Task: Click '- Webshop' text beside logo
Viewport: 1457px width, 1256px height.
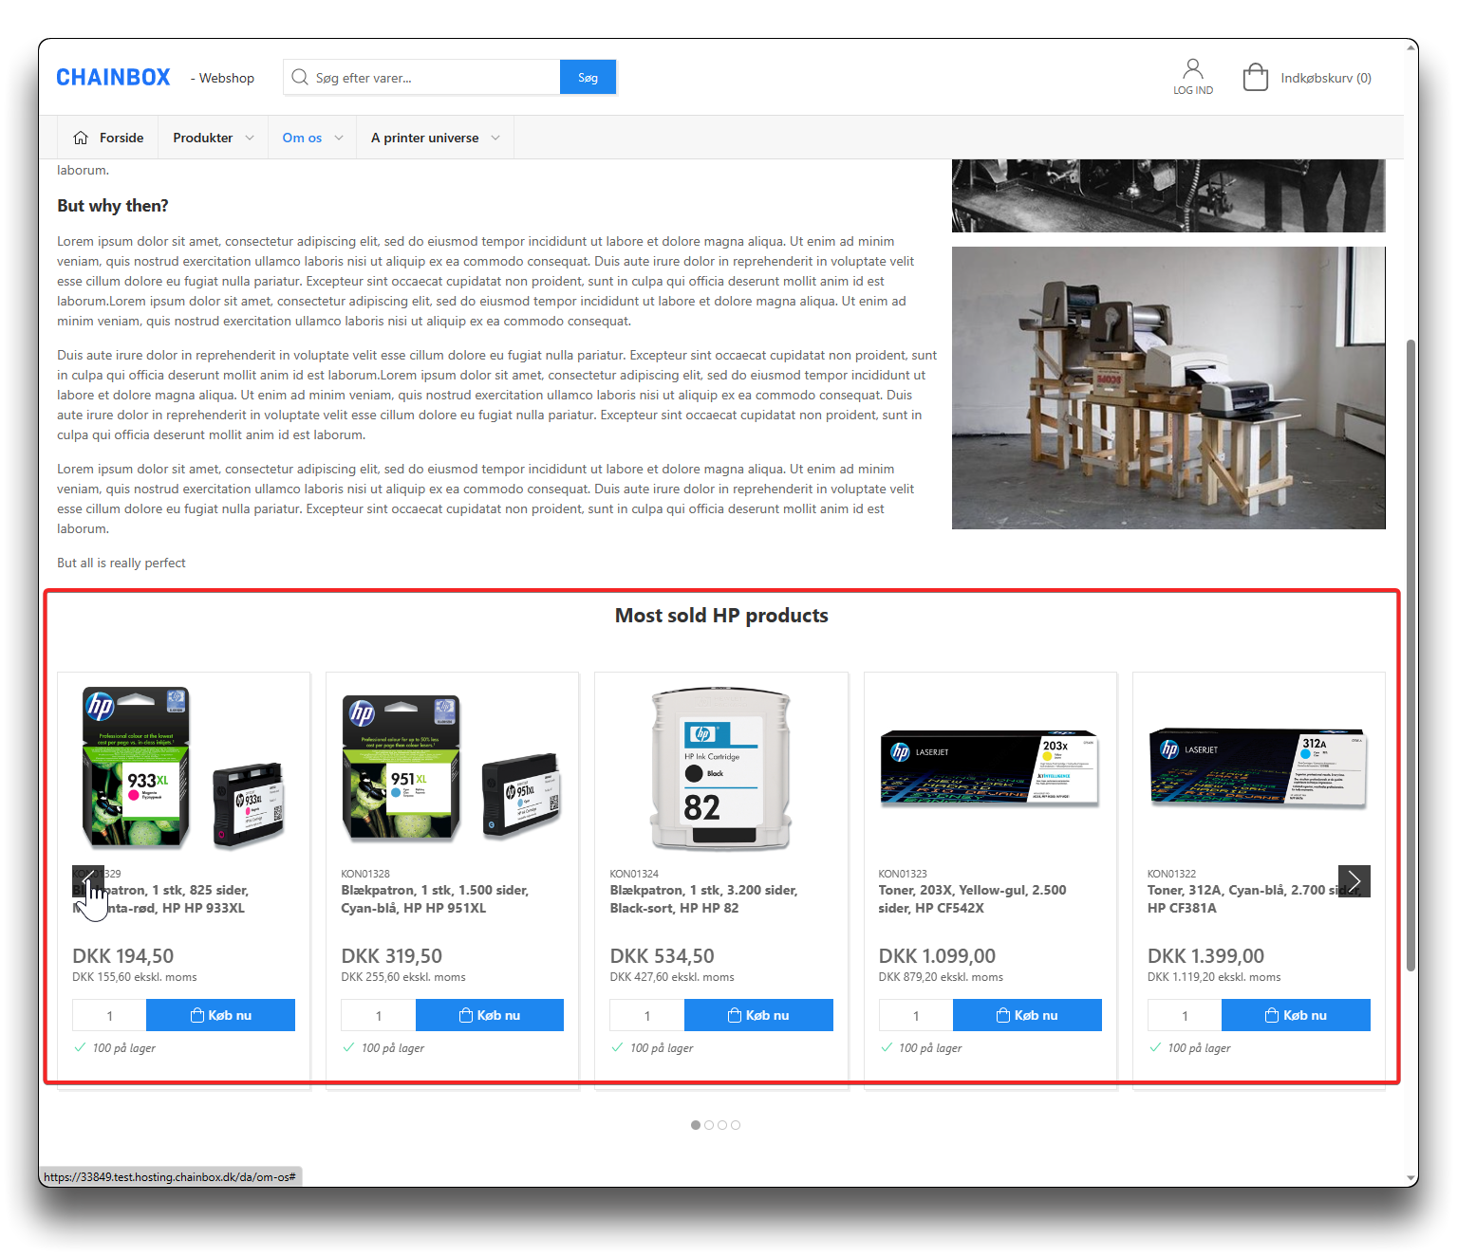Action: point(222,78)
